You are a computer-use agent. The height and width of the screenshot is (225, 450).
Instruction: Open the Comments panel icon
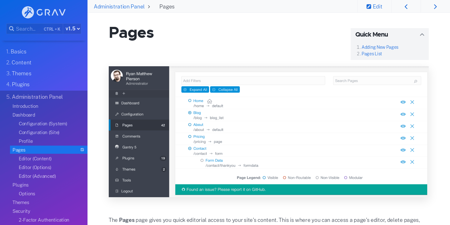tap(117, 136)
